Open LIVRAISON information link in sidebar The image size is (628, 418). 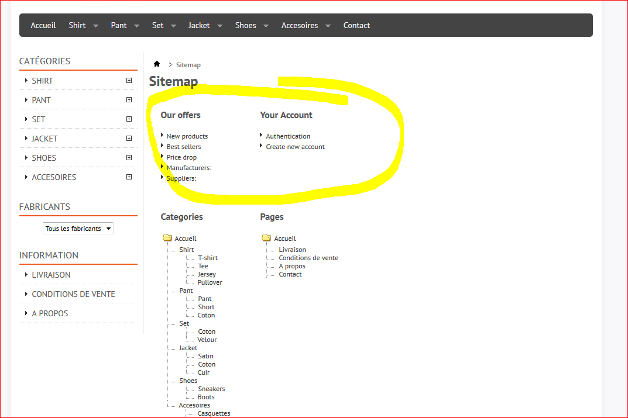(x=52, y=275)
